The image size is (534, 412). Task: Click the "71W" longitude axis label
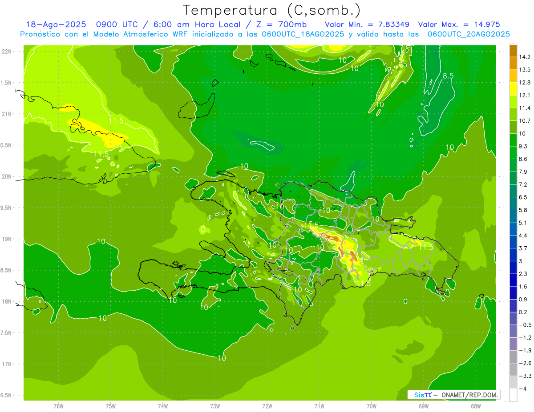point(319,406)
